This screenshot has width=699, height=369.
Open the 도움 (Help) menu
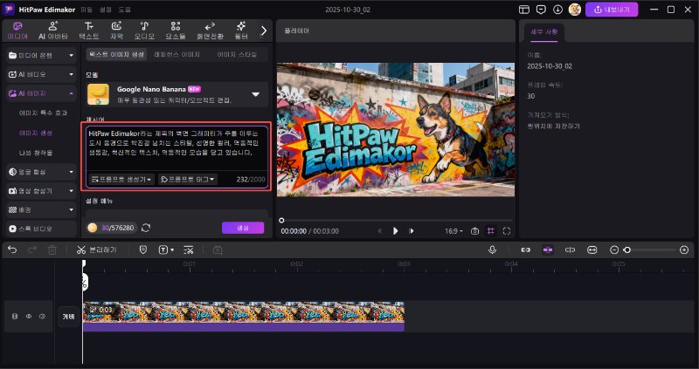[x=125, y=10]
